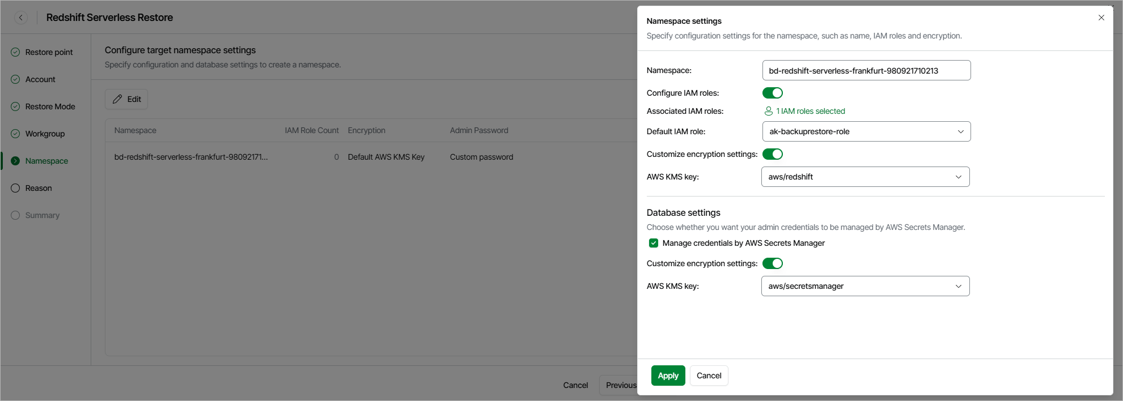Click the Reason step circle icon

[x=15, y=188]
